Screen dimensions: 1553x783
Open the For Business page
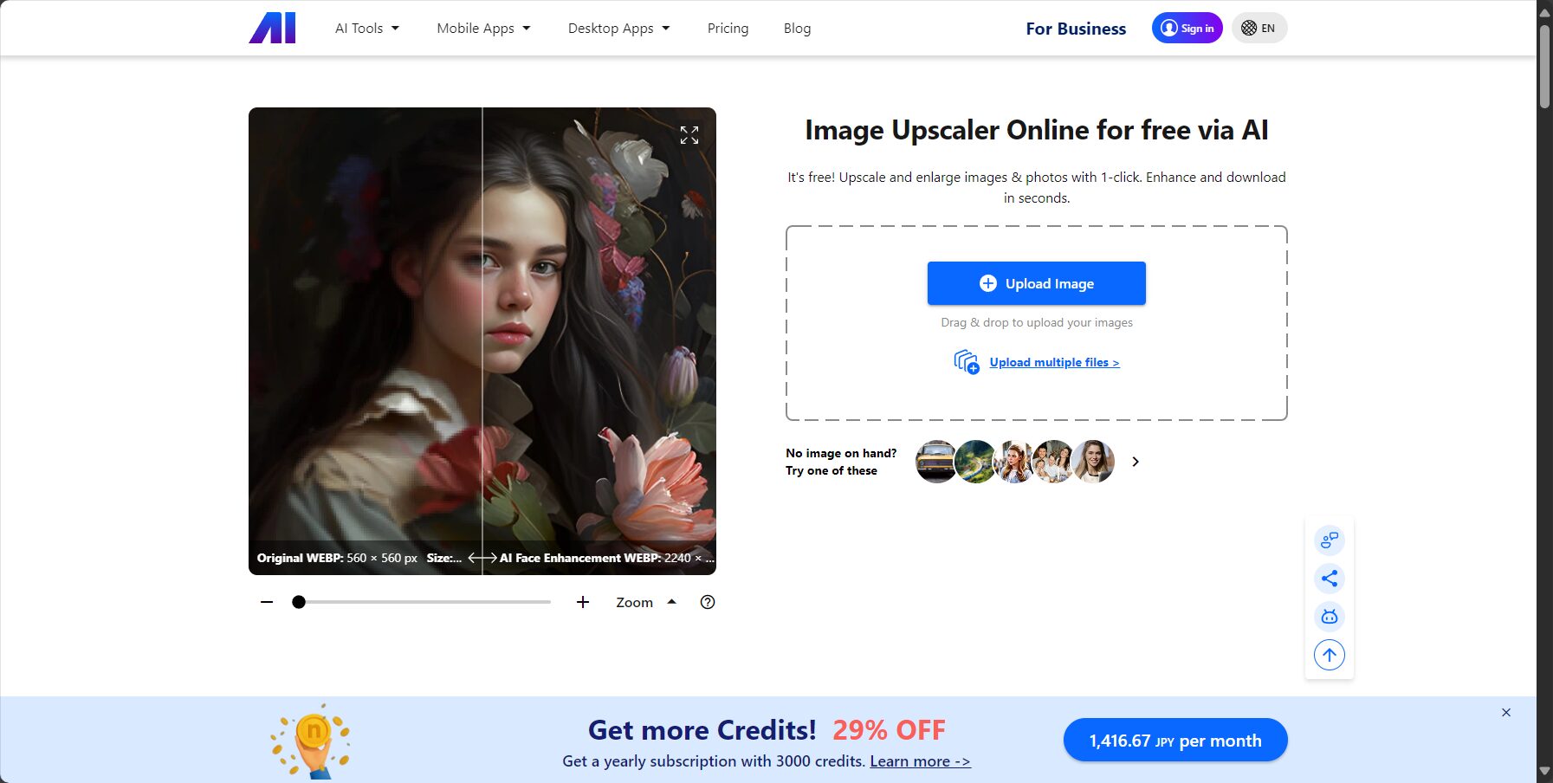(1076, 29)
